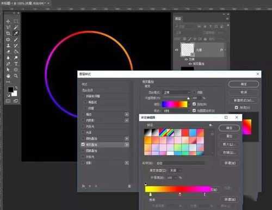
Task: Open the Blend Mode dropdown
Action: (x=177, y=92)
